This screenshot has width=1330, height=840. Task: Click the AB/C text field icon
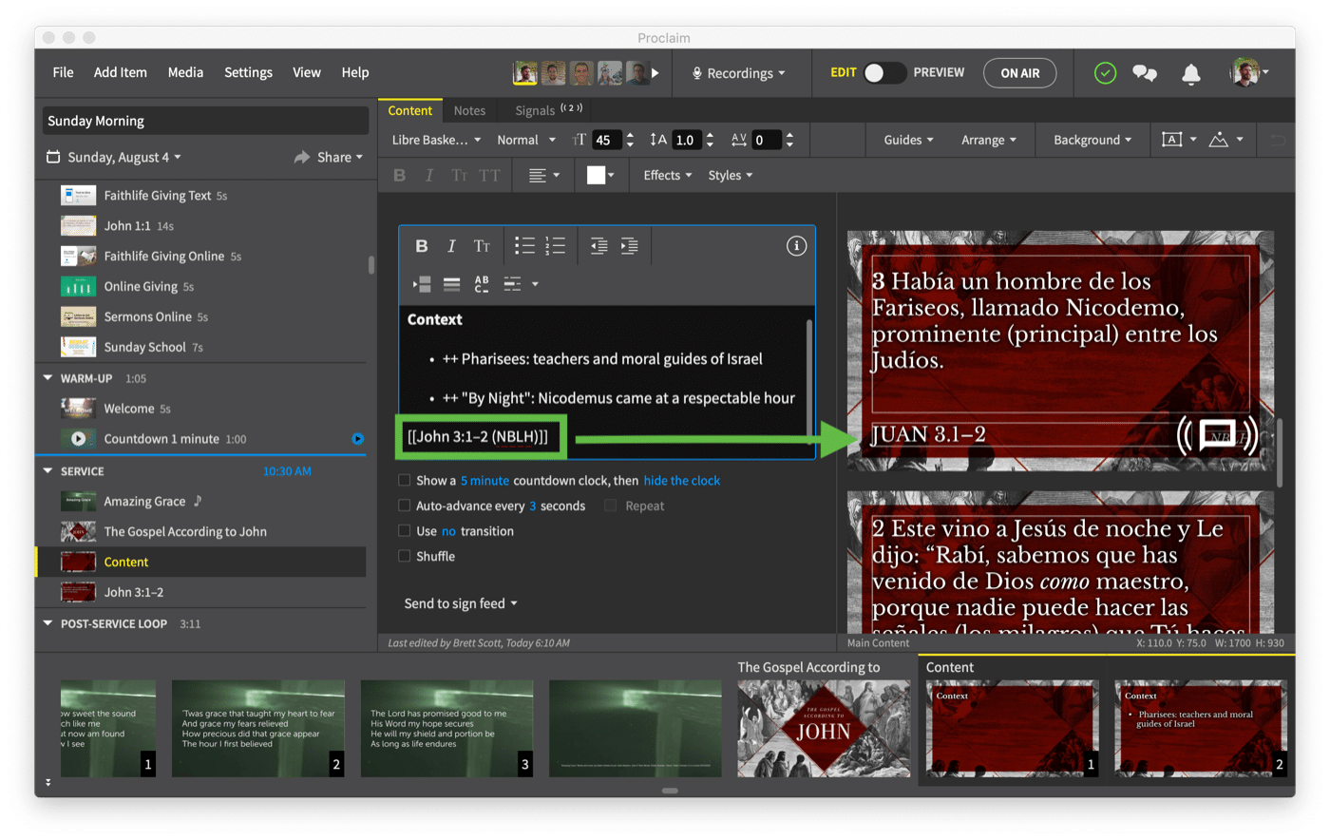tap(482, 284)
